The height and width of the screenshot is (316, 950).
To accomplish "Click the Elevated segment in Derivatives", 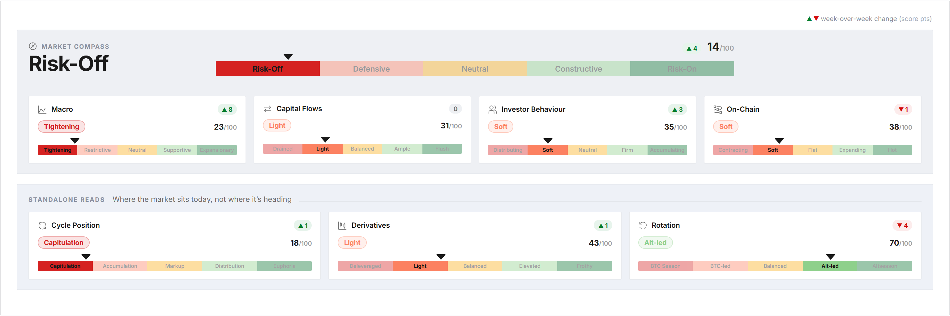I will 529,266.
